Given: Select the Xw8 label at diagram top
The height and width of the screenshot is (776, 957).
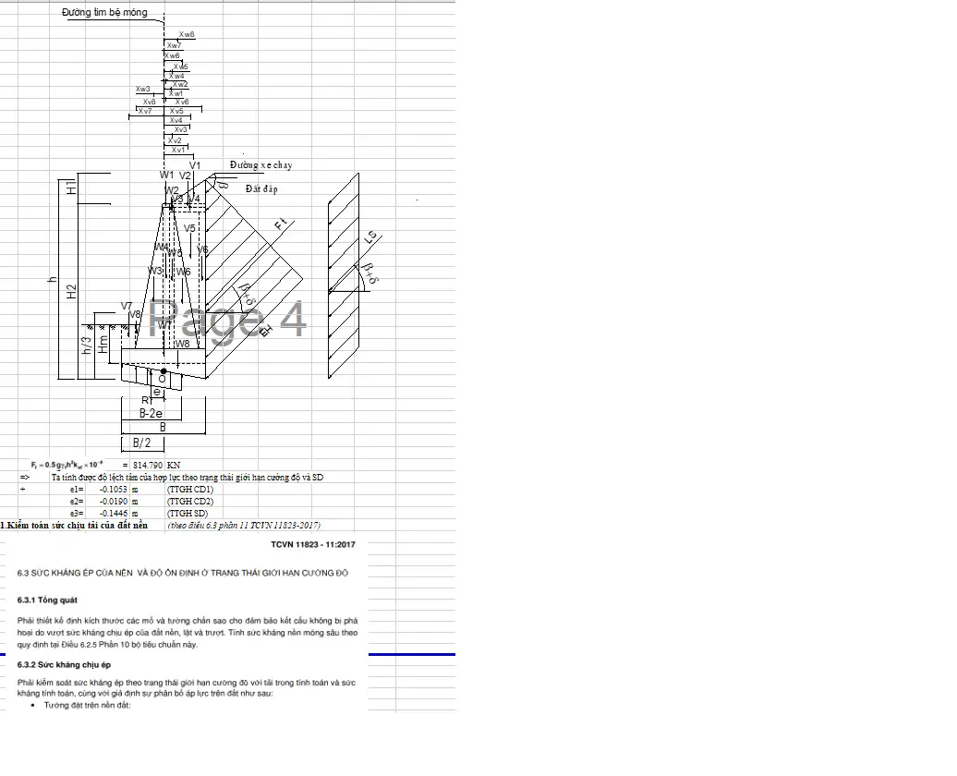Looking at the screenshot, I should (187, 34).
